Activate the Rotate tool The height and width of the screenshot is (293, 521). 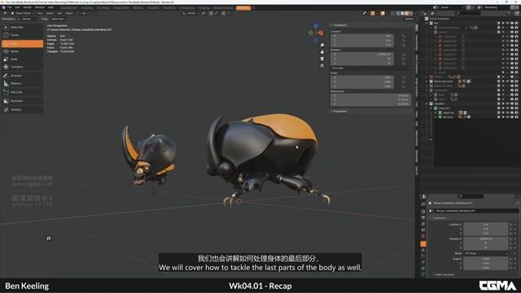pyautogui.click(x=22, y=51)
